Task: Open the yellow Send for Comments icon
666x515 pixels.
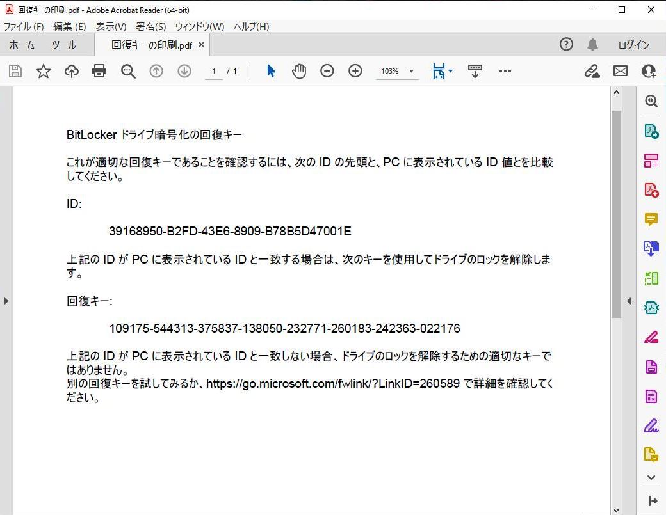Action: tap(651, 454)
